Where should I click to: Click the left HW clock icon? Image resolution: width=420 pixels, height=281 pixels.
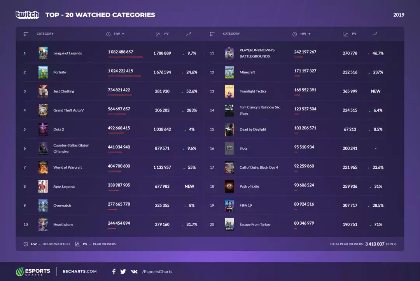pyautogui.click(x=108, y=34)
